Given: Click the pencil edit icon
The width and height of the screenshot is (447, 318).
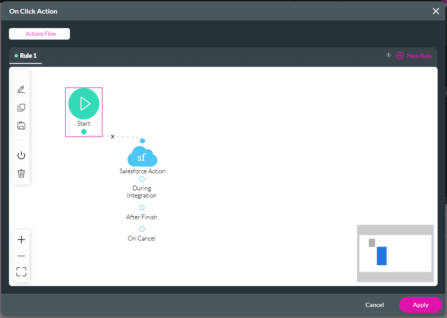Looking at the screenshot, I should 21,89.
